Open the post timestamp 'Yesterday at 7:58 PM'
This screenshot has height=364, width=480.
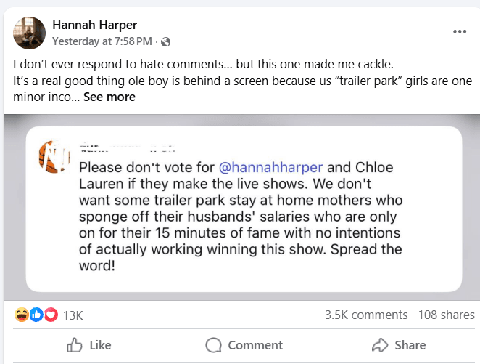[x=102, y=41]
